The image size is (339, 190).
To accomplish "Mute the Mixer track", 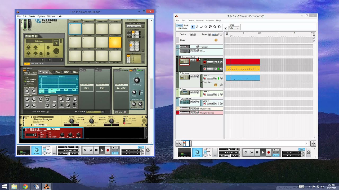I will coord(191,51).
